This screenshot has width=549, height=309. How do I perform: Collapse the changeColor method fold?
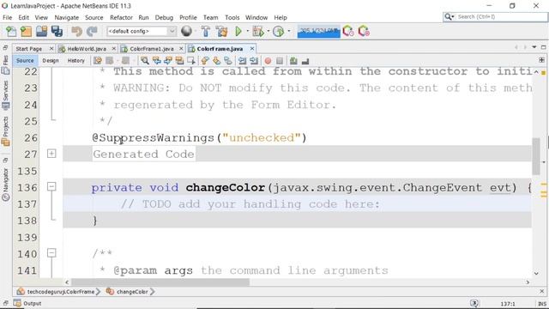click(51, 186)
